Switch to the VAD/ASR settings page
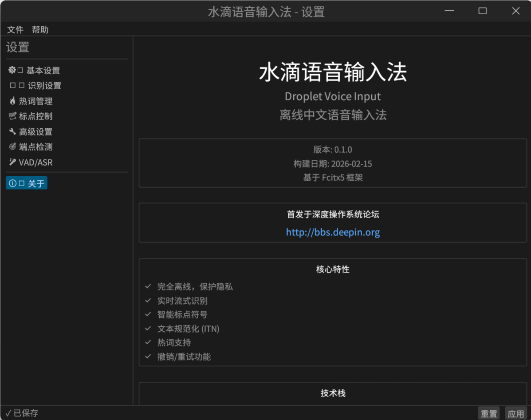This screenshot has height=420, width=531. (35, 162)
